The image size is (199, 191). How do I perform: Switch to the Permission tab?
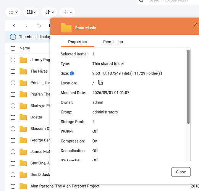tap(113, 42)
